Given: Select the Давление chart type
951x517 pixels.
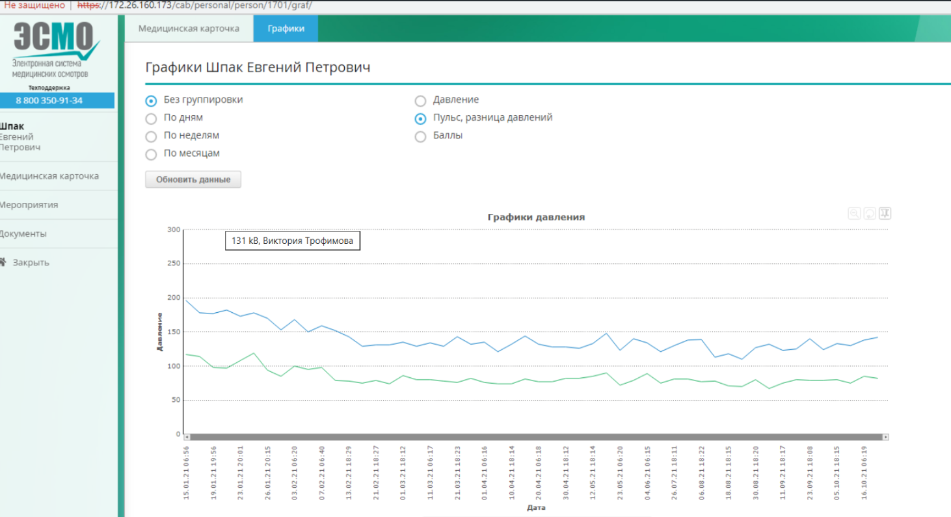Looking at the screenshot, I should pyautogui.click(x=421, y=101).
